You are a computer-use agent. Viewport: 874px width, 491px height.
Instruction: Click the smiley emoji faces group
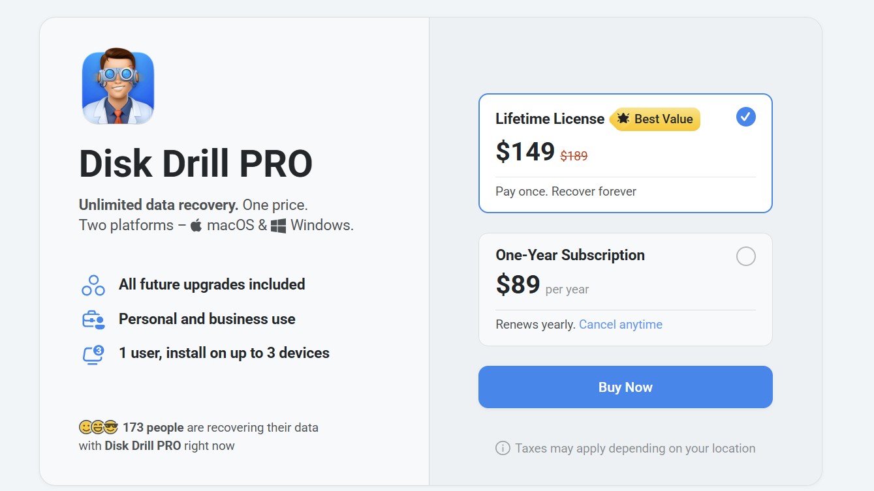pos(98,428)
